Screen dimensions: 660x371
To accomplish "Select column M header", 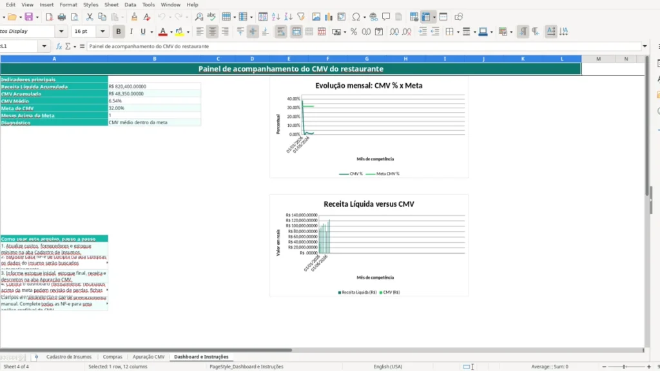I will 598,59.
